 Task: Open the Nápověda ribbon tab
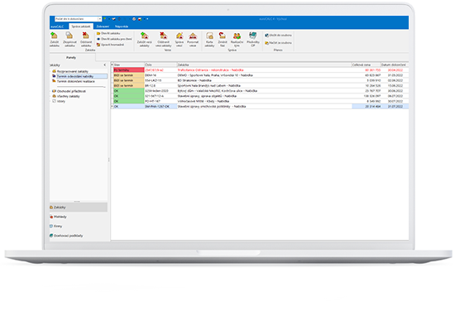122,26
